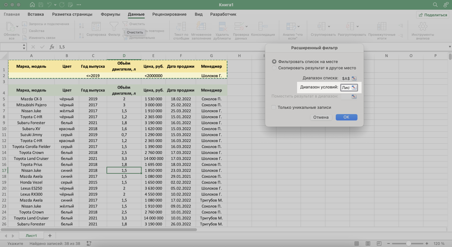Click the zoom slider handle in status bar
Image resolution: width=452 pixels, height=247 pixels.
tap(408, 243)
